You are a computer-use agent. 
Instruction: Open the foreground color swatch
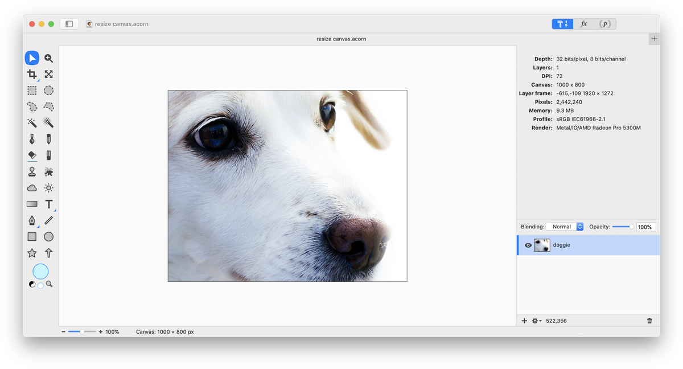point(40,271)
